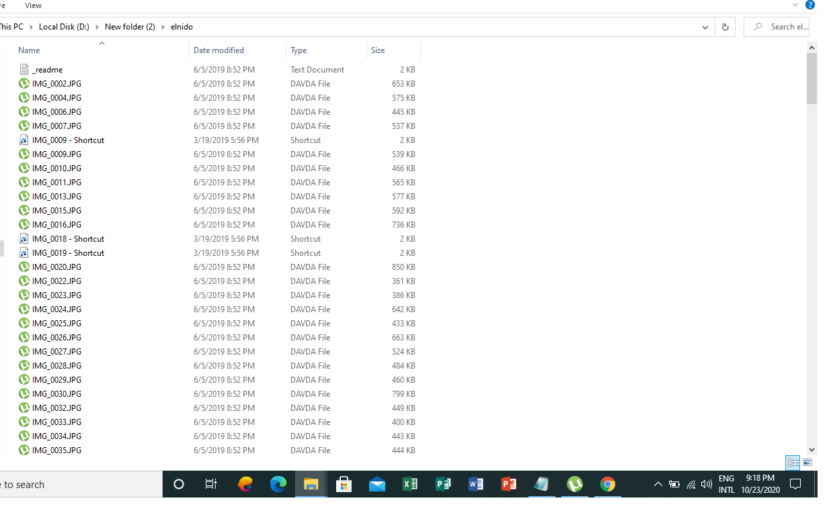Click the file name IMG_0035.JPG
The height and width of the screenshot is (521, 831).
pyautogui.click(x=56, y=451)
